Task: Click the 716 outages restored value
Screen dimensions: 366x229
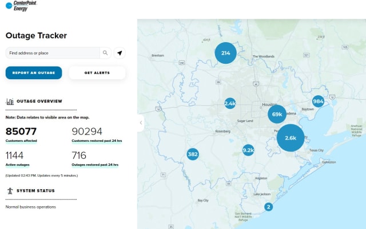Action: (79, 156)
